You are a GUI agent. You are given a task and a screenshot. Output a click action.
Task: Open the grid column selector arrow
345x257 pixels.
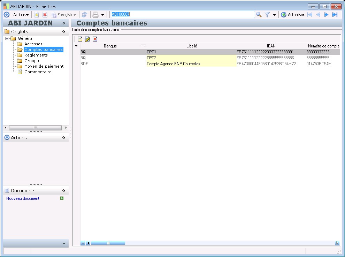(76, 46)
